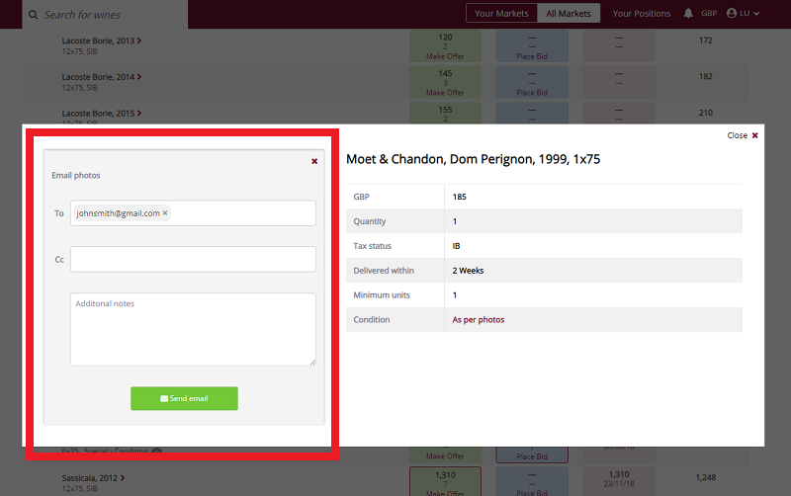Click the search magnifier icon
Image resolution: width=791 pixels, height=496 pixels.
pos(33,15)
